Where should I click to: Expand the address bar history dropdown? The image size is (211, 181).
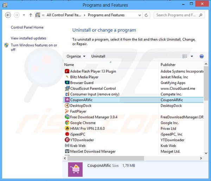click(x=140, y=15)
